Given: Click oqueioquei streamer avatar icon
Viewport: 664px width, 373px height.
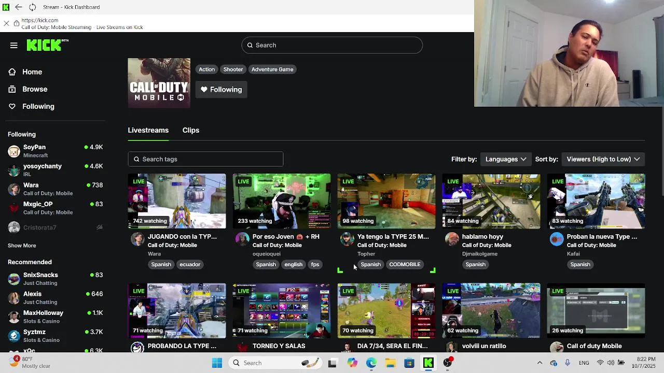Looking at the screenshot, I should click(x=242, y=239).
